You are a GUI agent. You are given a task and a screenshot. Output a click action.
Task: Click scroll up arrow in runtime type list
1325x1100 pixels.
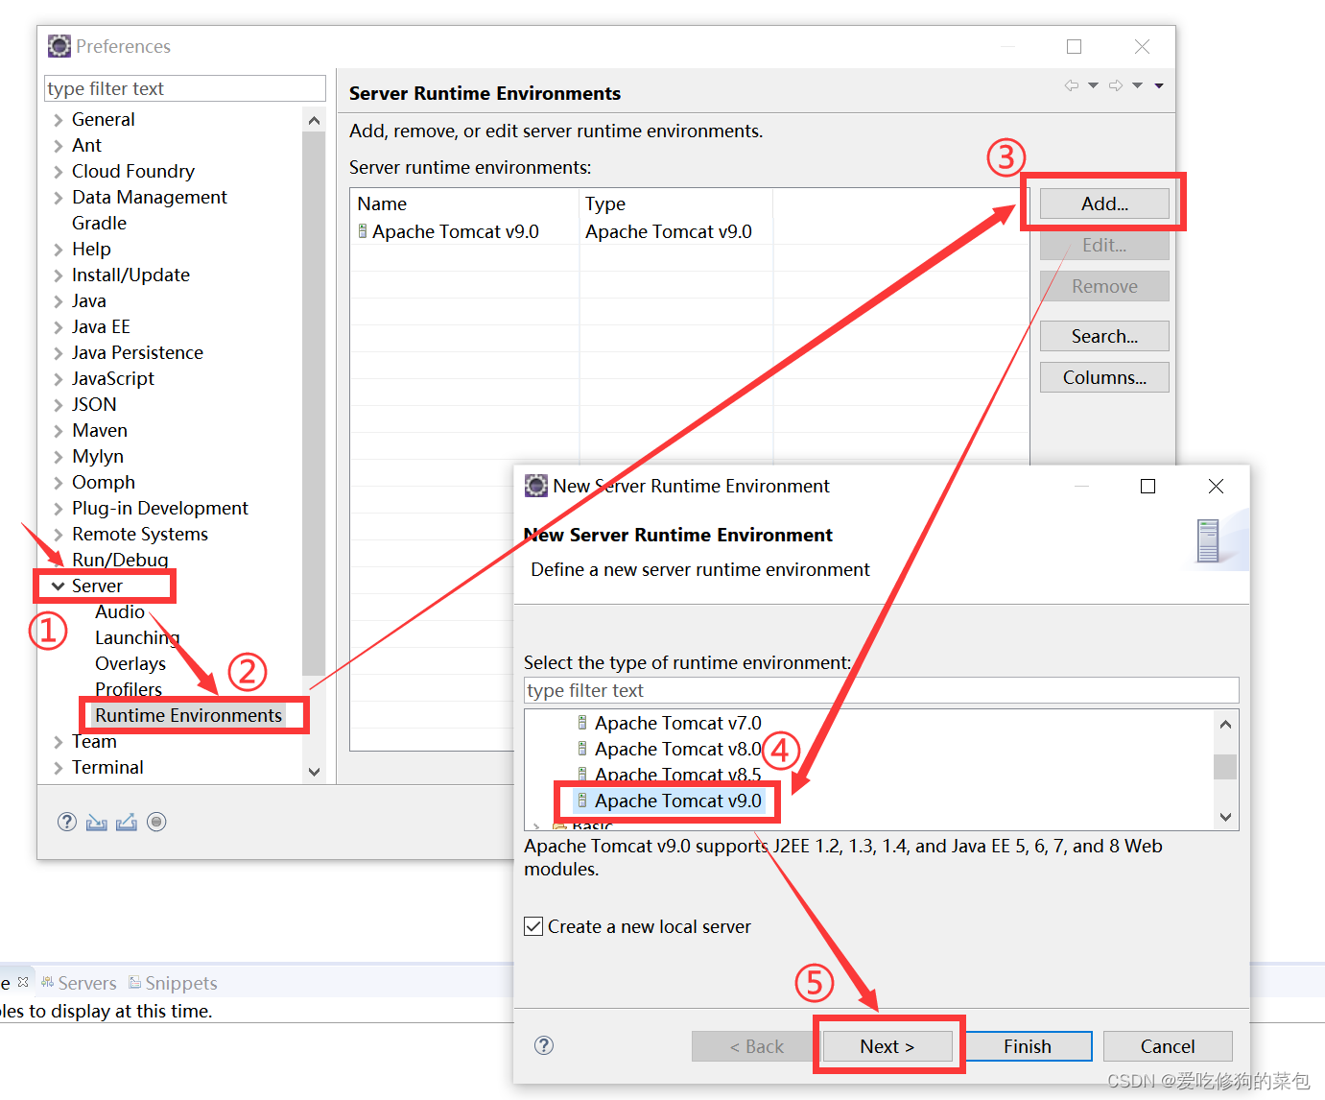[x=1225, y=724]
